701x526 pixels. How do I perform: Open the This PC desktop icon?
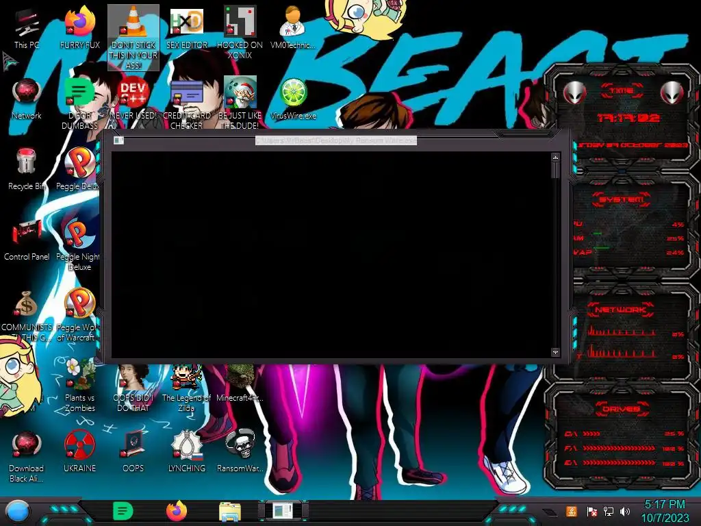point(26,29)
